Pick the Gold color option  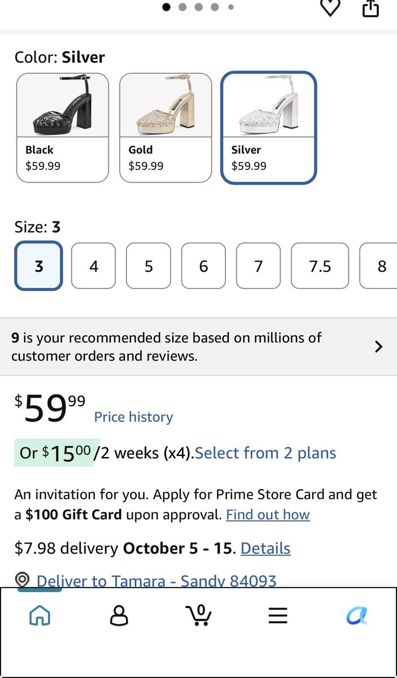pos(165,128)
